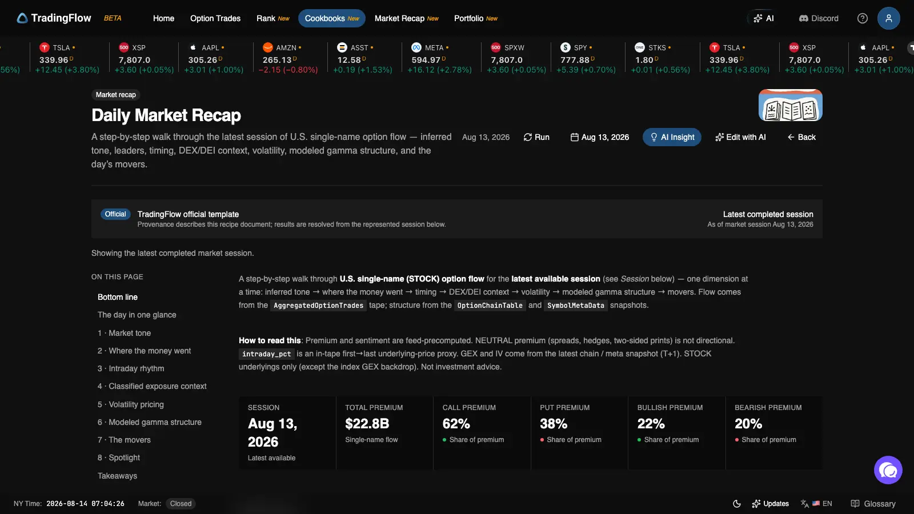Image resolution: width=914 pixels, height=514 pixels.
Task: Open the Glossary
Action: pos(873,504)
